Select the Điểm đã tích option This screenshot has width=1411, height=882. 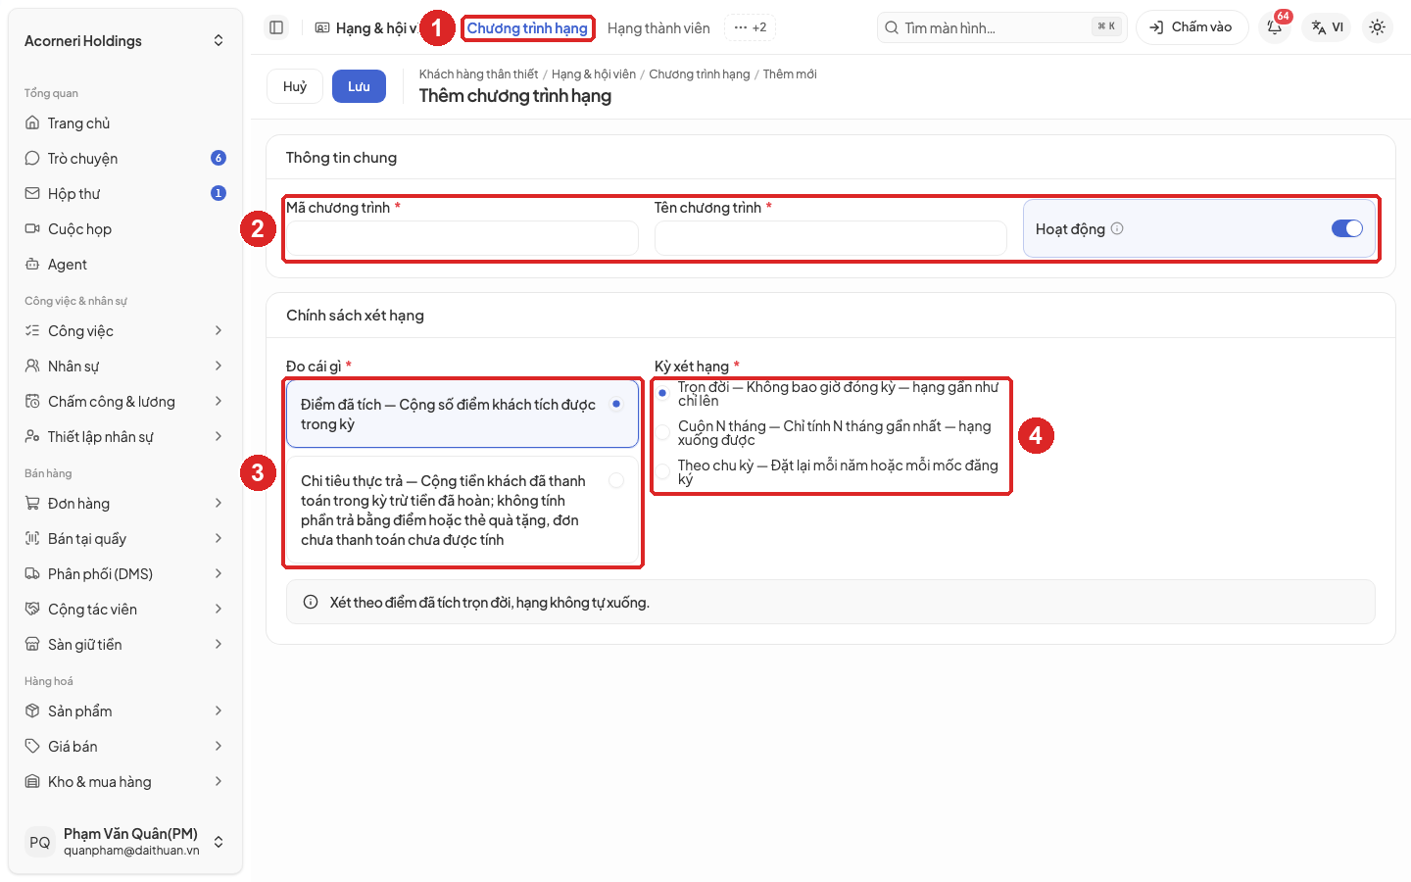coord(462,415)
